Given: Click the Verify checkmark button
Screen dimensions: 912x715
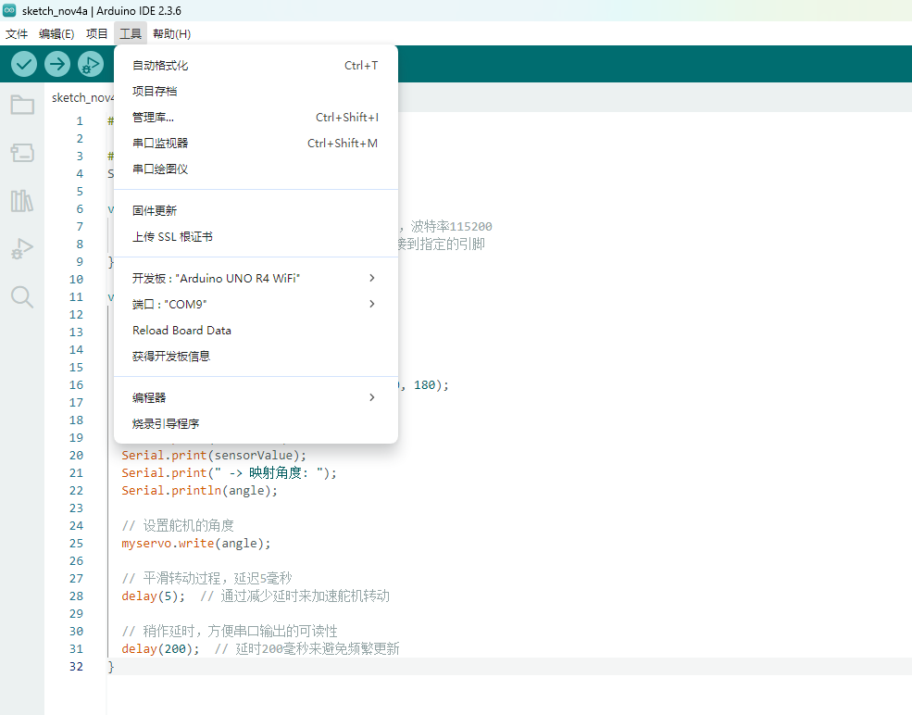Looking at the screenshot, I should click(24, 64).
